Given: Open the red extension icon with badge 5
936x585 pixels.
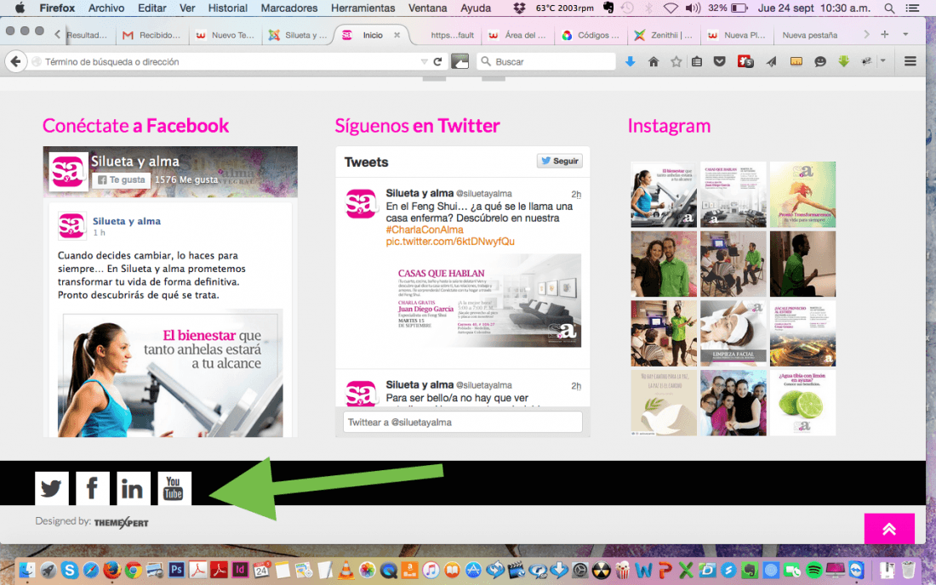Looking at the screenshot, I should (x=745, y=61).
